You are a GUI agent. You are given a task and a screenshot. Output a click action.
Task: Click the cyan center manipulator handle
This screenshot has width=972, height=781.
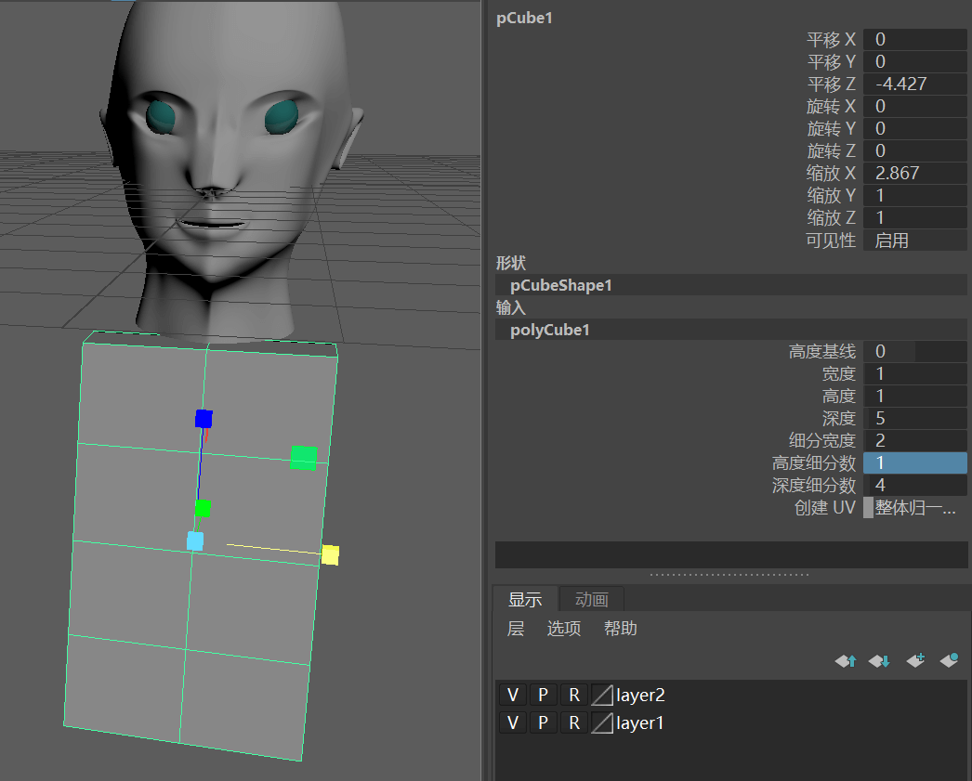[x=195, y=540]
